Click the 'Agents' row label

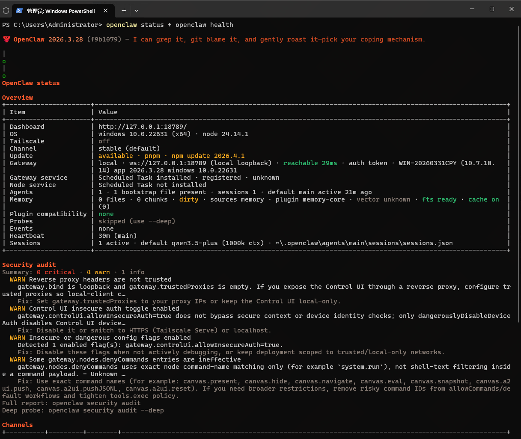pos(21,192)
